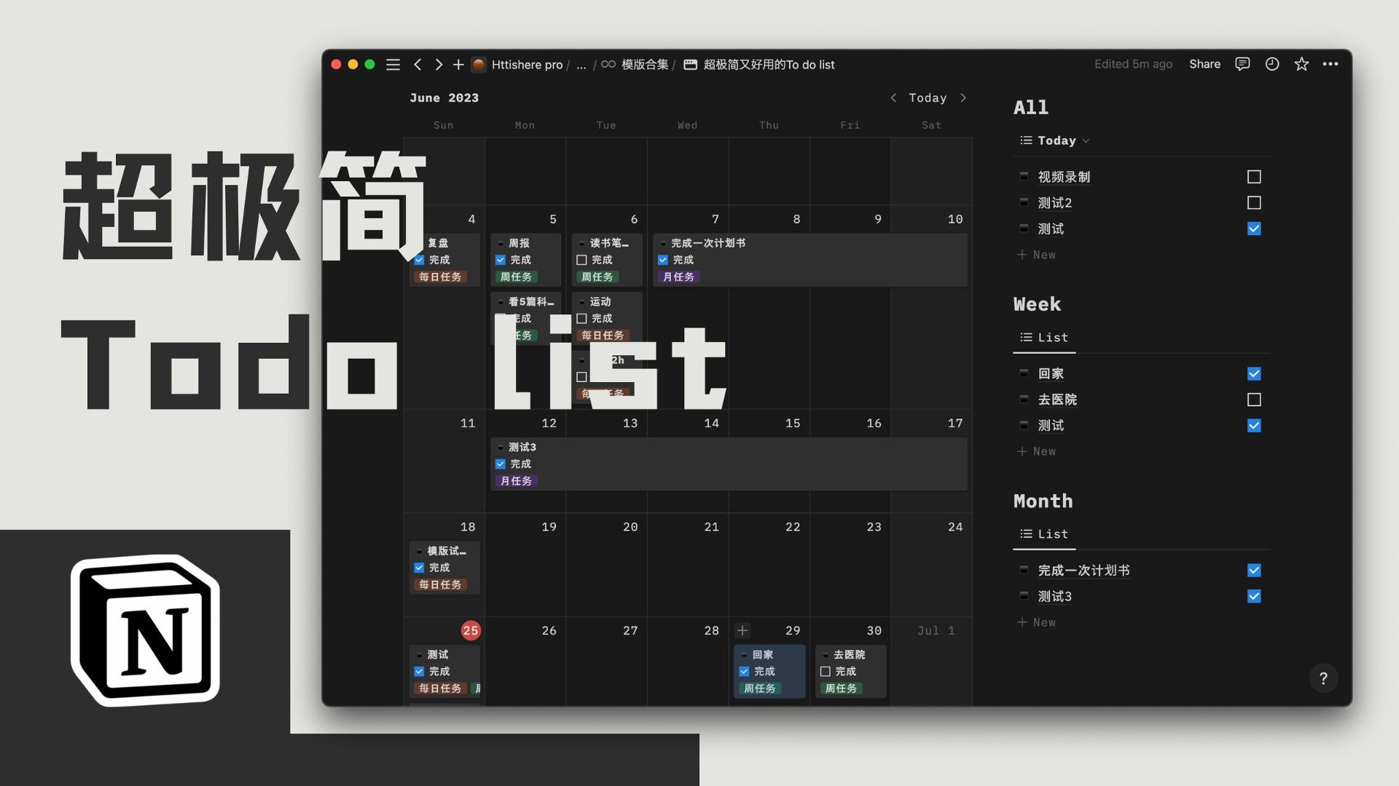This screenshot has width=1399, height=786.
Task: Uncheck 测试 in Week list
Action: click(1254, 425)
